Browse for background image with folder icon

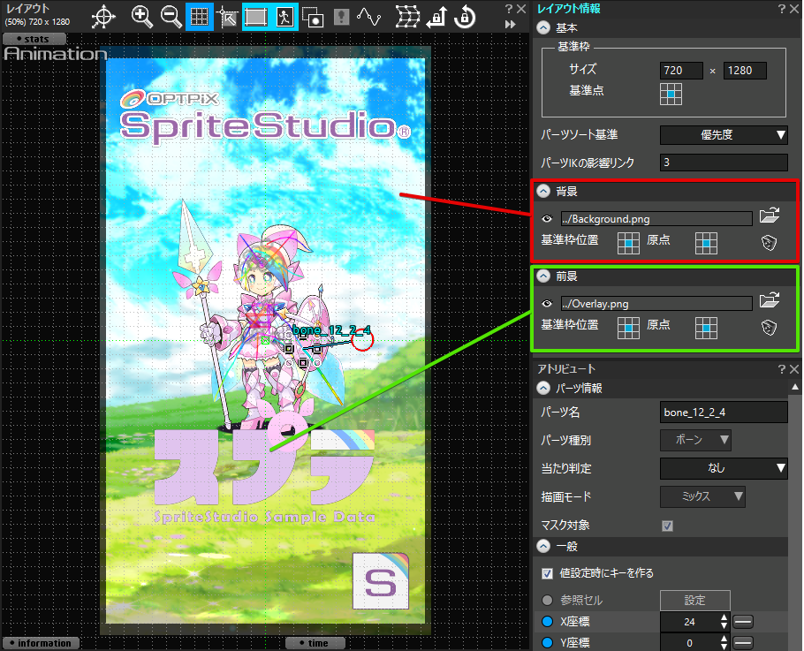tap(770, 216)
